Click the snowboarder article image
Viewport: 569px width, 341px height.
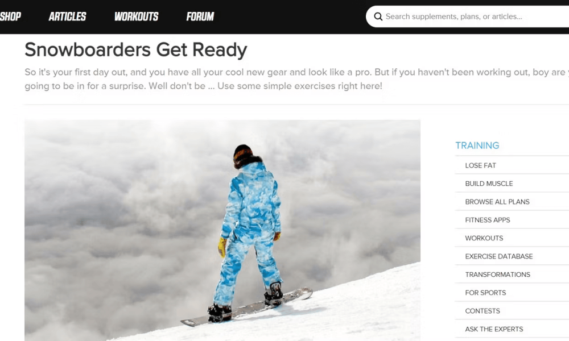(x=222, y=231)
